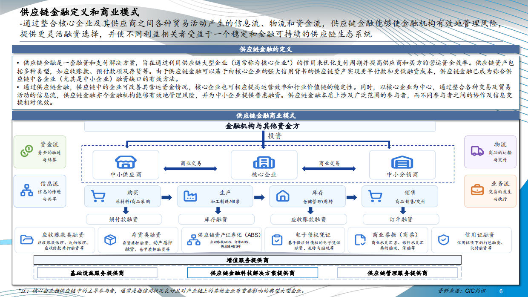Click the 商品的运输与交付 description

tap(500, 156)
